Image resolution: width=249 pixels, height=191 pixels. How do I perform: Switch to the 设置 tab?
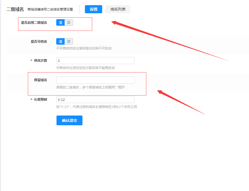point(94,9)
